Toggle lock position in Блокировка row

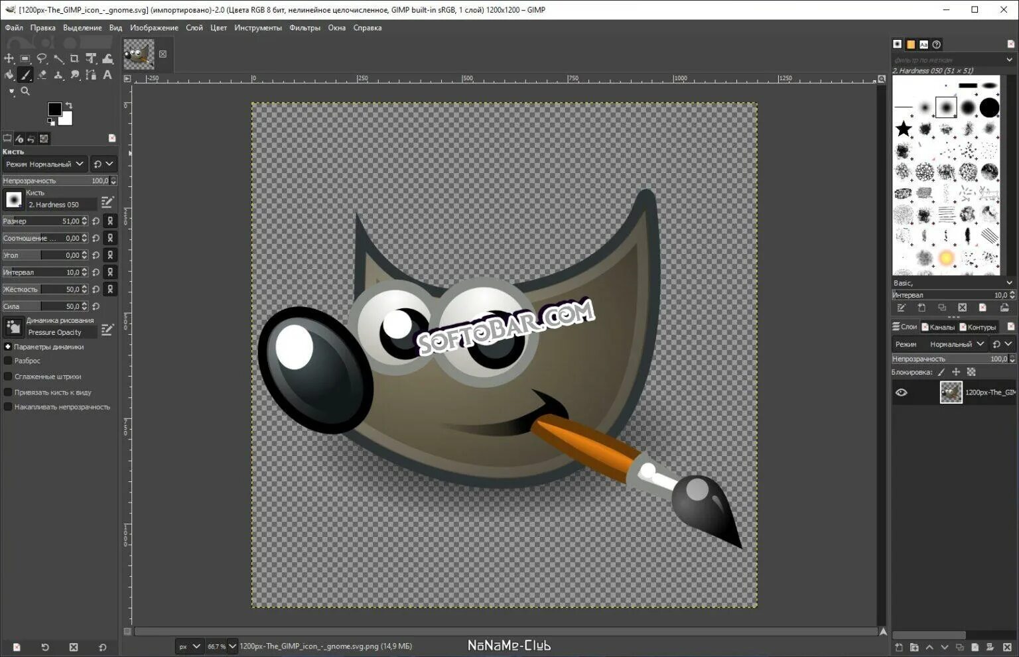tap(956, 372)
